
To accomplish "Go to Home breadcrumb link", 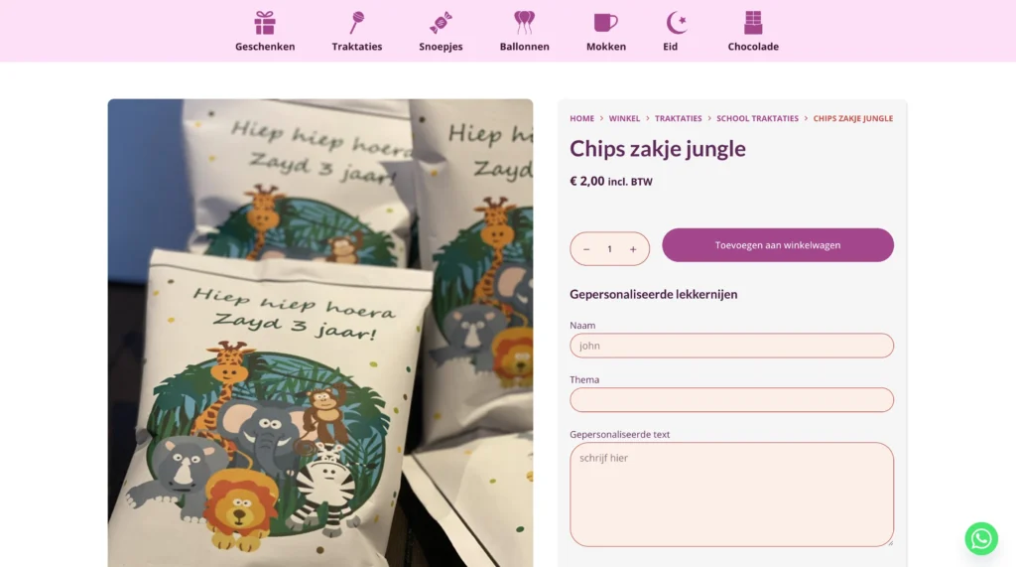I will coord(581,118).
